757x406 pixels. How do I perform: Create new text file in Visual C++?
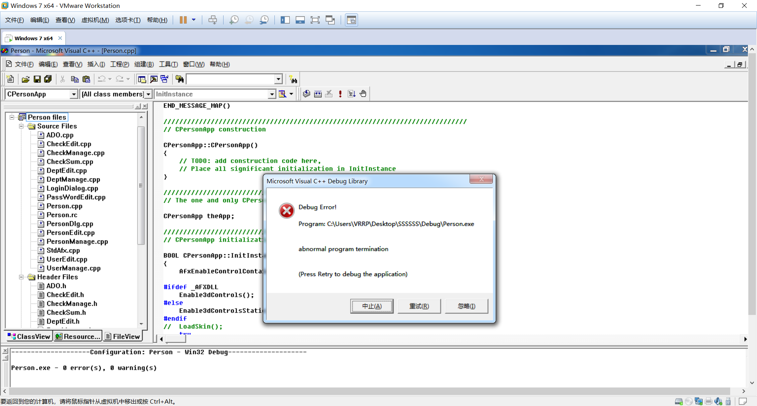[11, 79]
